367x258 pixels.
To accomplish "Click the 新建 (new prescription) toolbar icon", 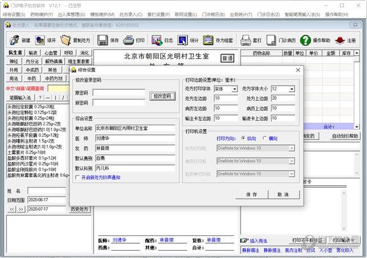I will (15, 40).
